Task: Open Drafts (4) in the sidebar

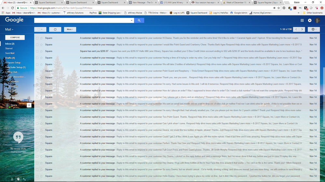Action: [x=10, y=58]
